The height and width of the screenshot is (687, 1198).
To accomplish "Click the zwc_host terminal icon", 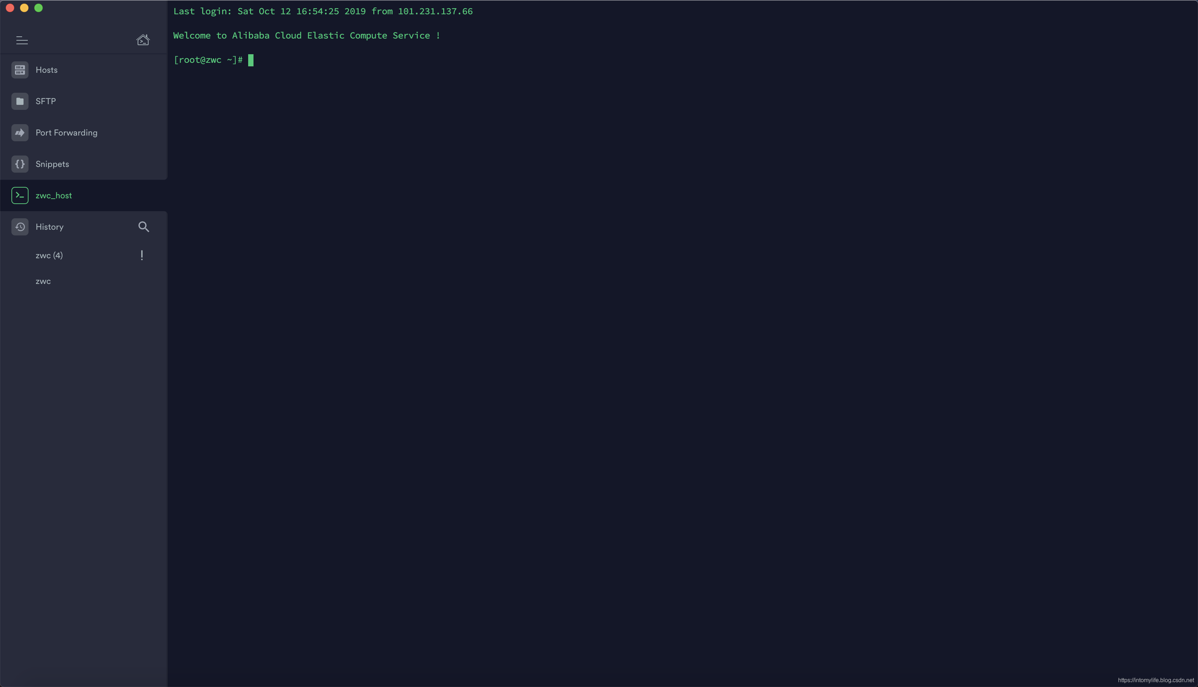I will 20,195.
